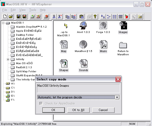This screenshot has height=126, width=152.
Task: Select the Map file icon
Action: (x=64, y=44)
